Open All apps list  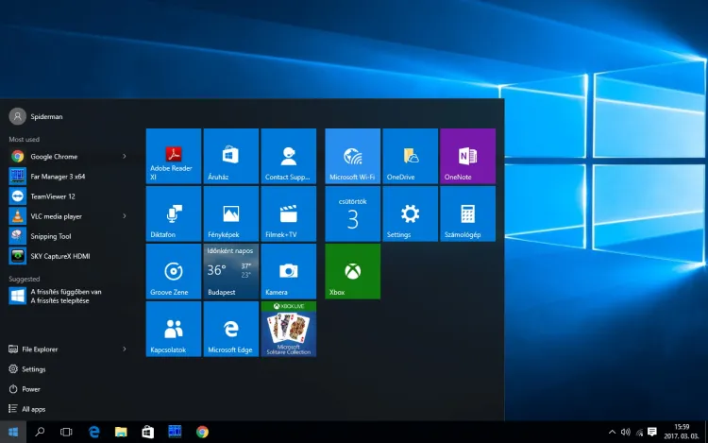click(33, 409)
